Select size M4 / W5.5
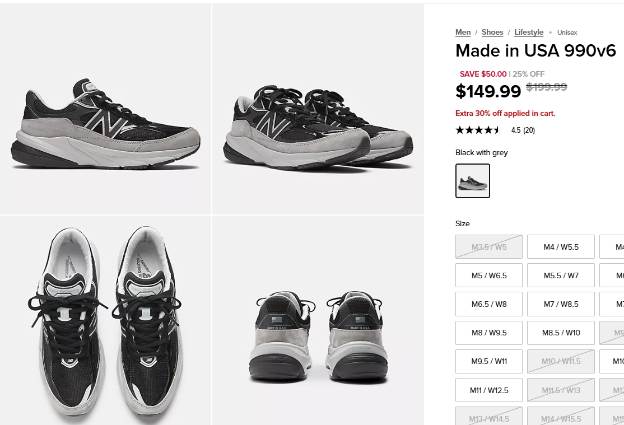The height and width of the screenshot is (425, 624). point(561,247)
